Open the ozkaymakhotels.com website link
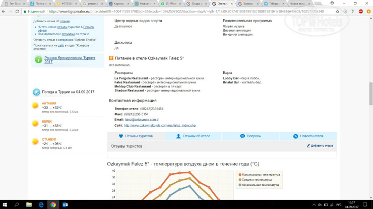 point(163,125)
